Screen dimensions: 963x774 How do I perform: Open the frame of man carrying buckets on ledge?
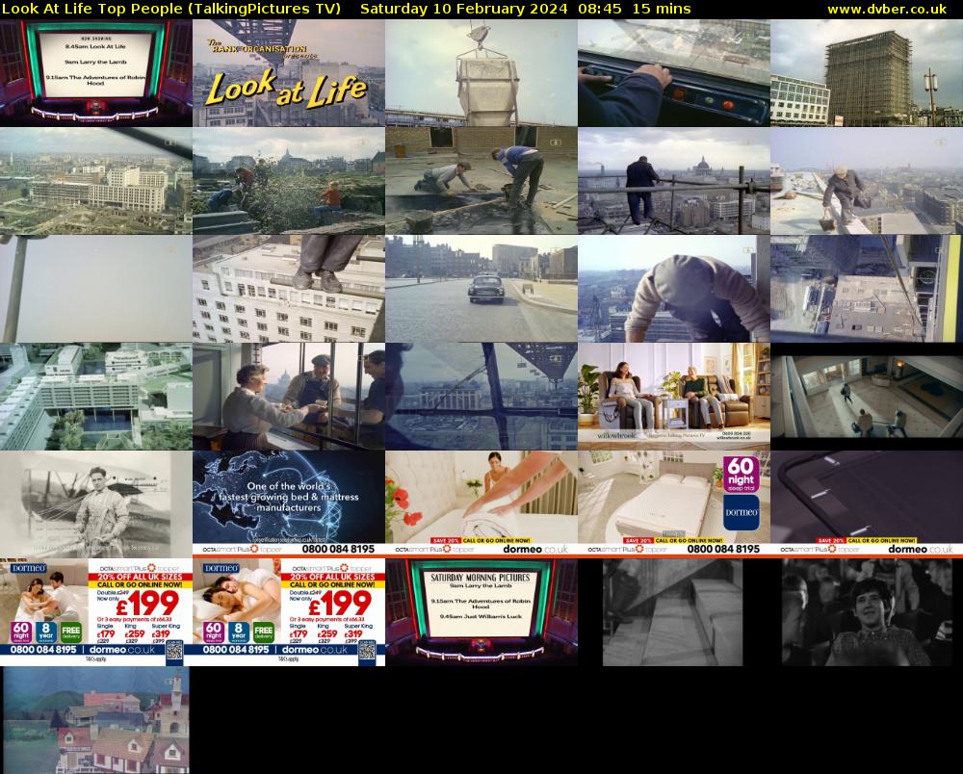coord(867,181)
